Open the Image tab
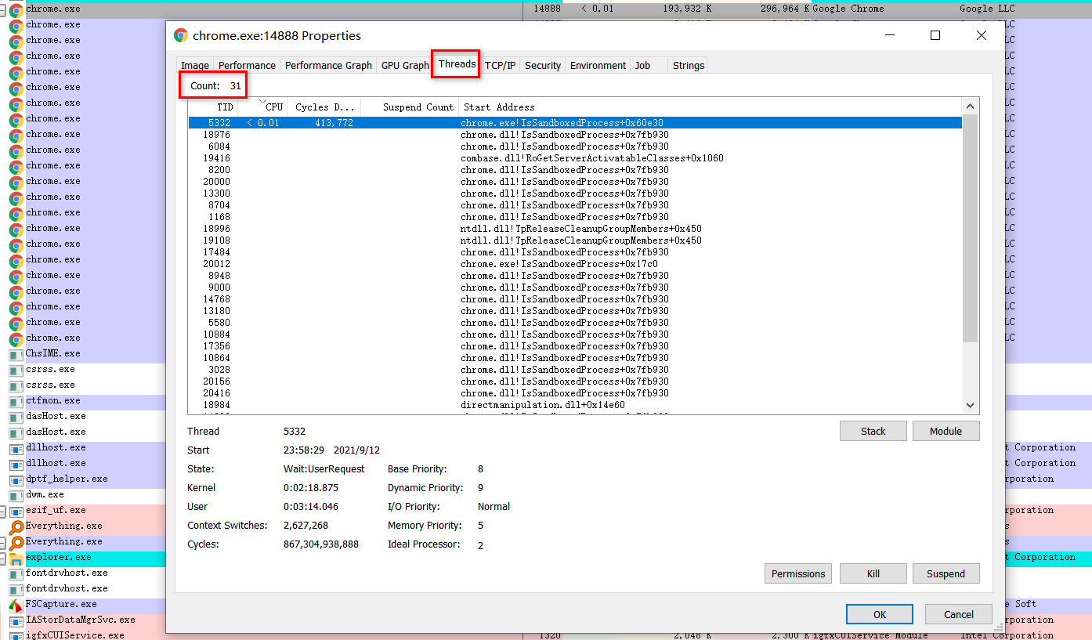Viewport: 1092px width, 640px height. 195,66
